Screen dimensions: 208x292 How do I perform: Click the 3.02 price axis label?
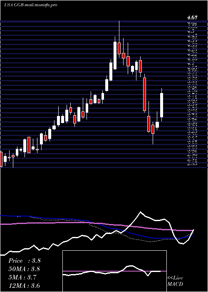(192, 150)
